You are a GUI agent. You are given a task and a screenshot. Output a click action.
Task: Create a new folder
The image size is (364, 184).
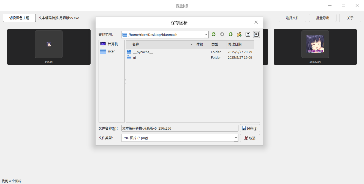(x=239, y=34)
